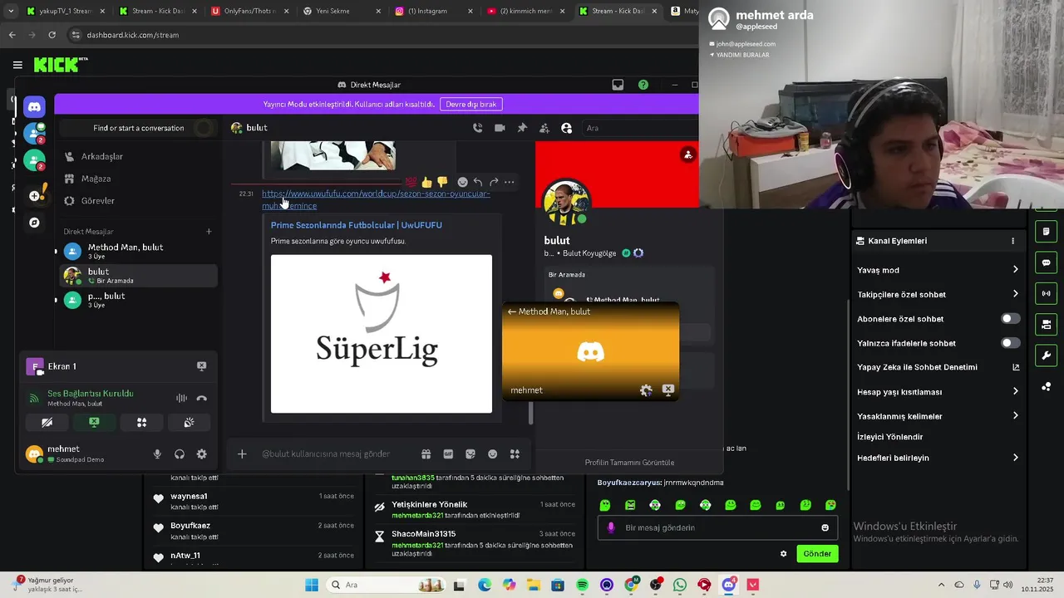Open Spotify from Windows taskbar
The width and height of the screenshot is (1064, 598).
(583, 585)
